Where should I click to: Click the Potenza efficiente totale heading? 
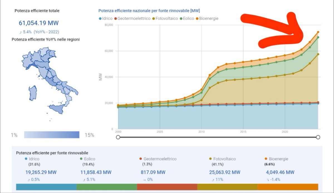[37, 11]
